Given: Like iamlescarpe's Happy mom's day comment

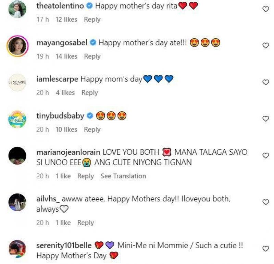Looking at the screenshot, I should tap(265, 82).
